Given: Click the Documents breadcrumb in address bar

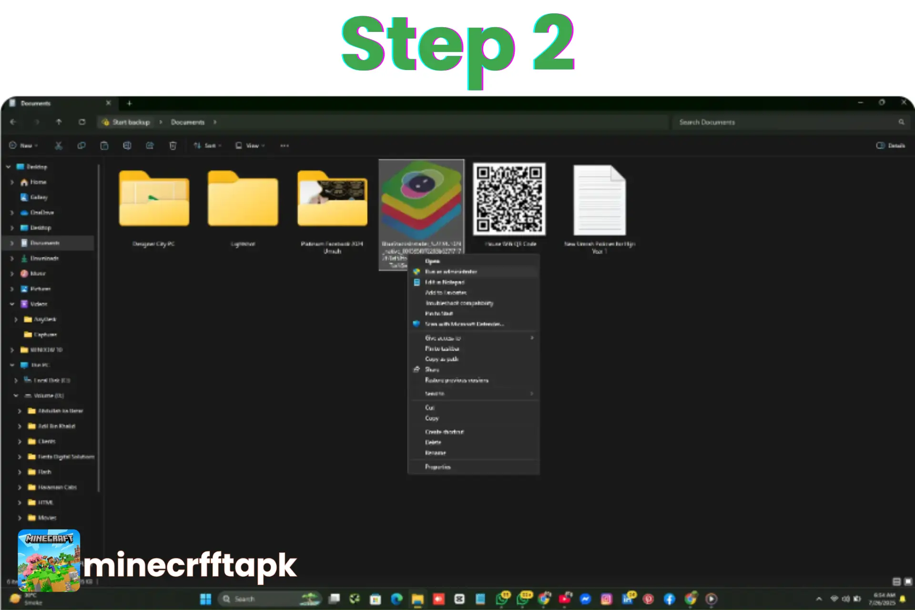Looking at the screenshot, I should pos(188,122).
